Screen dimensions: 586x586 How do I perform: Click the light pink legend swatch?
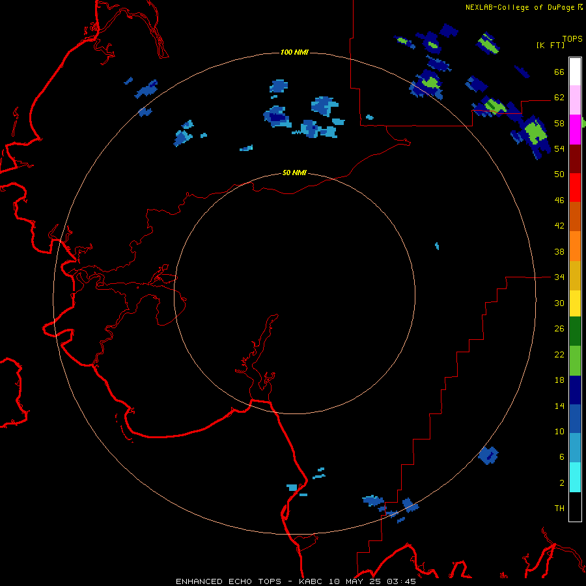[575, 100]
